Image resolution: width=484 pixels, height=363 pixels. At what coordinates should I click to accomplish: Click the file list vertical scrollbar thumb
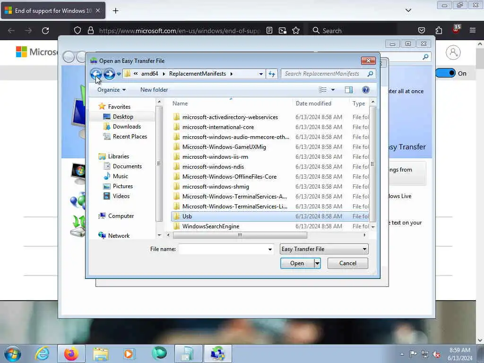pyautogui.click(x=372, y=164)
